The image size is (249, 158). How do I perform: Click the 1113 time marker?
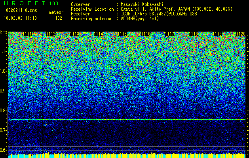click(74, 34)
